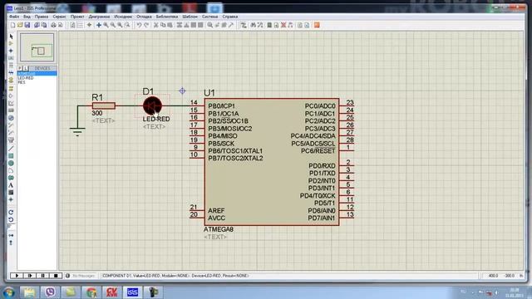
Task: Click the R1 resistor component
Action: [x=103, y=105]
